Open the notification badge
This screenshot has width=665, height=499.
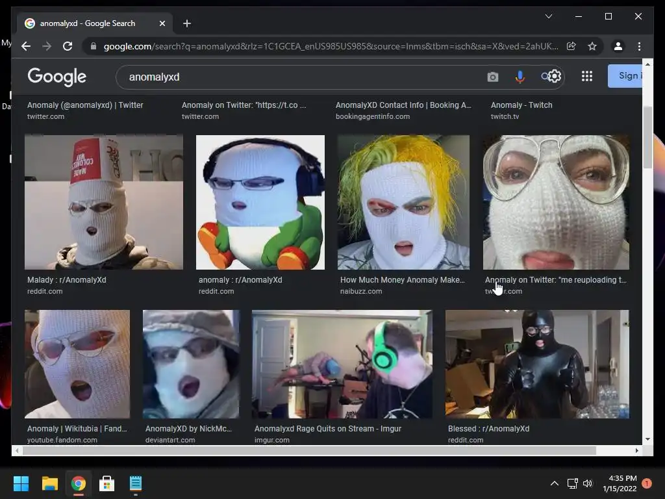tap(647, 483)
